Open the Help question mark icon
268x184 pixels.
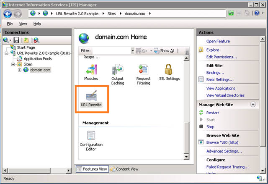[x=257, y=13]
